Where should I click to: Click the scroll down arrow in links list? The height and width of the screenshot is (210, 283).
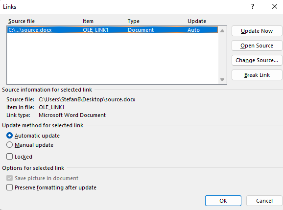click(x=222, y=80)
